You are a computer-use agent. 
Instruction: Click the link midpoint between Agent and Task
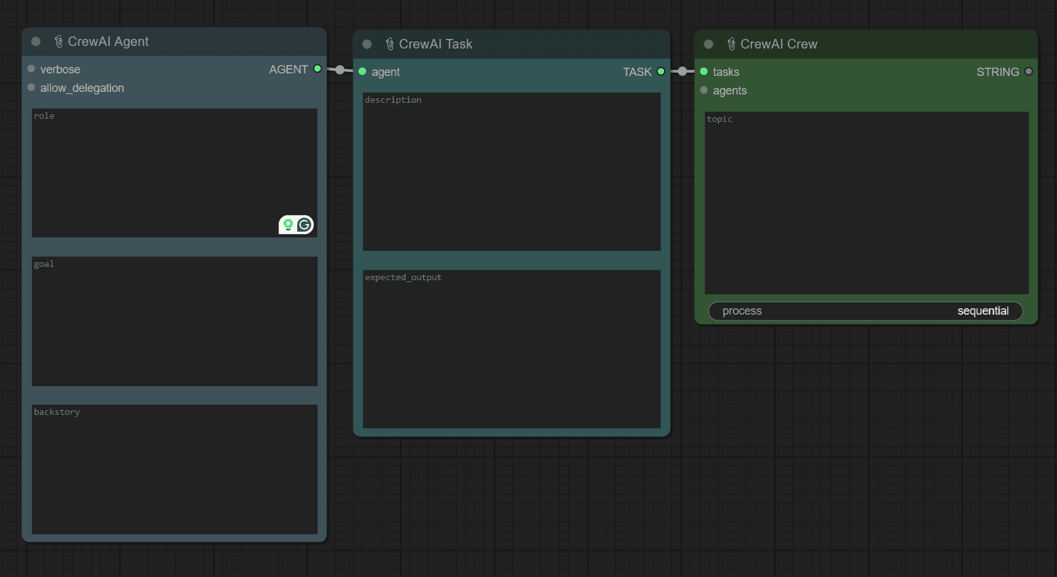tap(340, 70)
